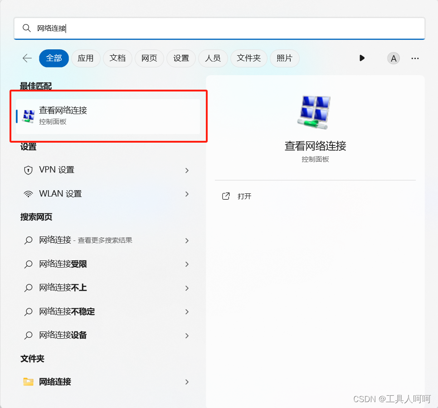
Task: Expand chevron for 网络连接 folder result
Action: pos(187,382)
